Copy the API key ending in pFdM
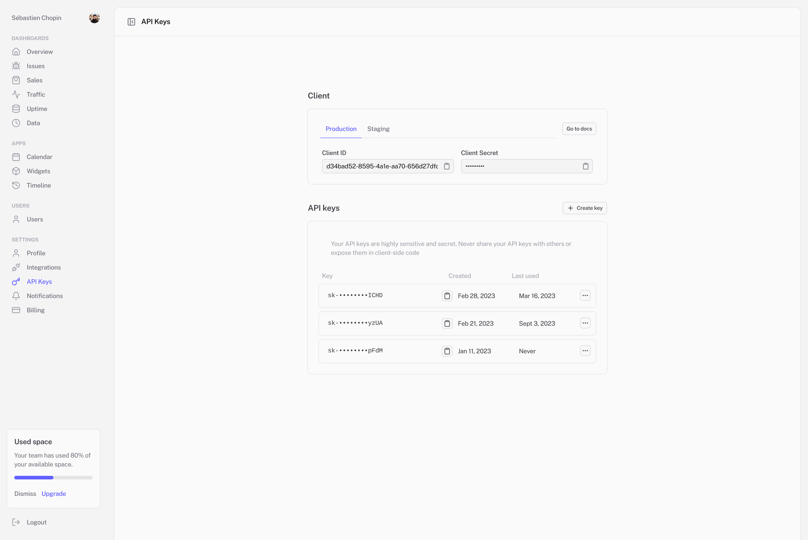 coord(447,351)
